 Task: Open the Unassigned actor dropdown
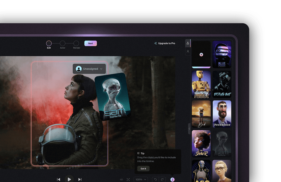[x=89, y=69]
